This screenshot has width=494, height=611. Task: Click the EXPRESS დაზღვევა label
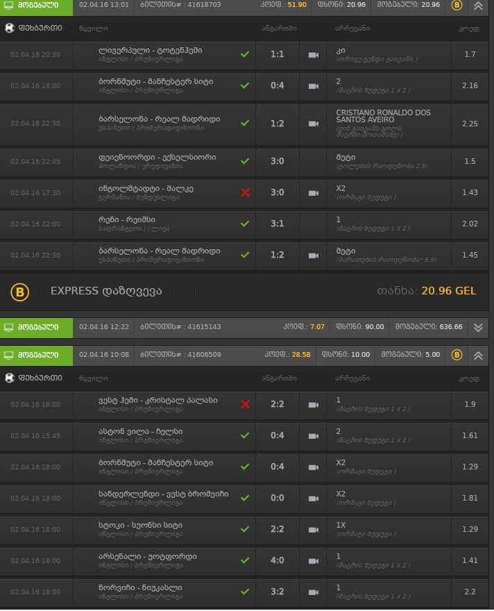[x=106, y=292]
